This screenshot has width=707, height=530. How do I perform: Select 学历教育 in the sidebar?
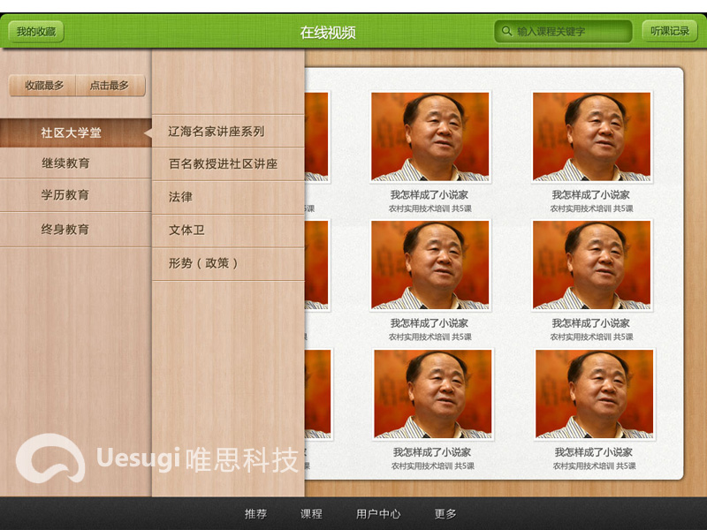click(65, 195)
